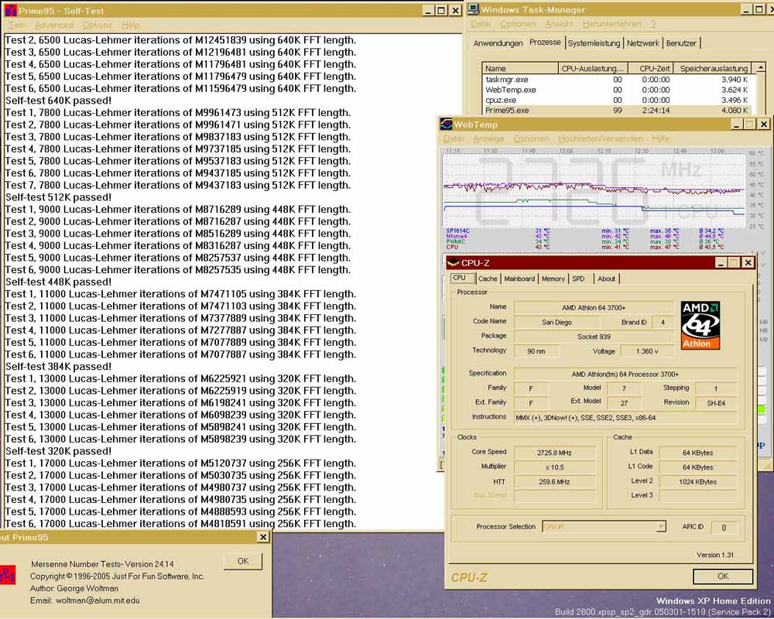The width and height of the screenshot is (774, 619).
Task: Click the HTT value 259.6 MHz
Action: coord(554,482)
